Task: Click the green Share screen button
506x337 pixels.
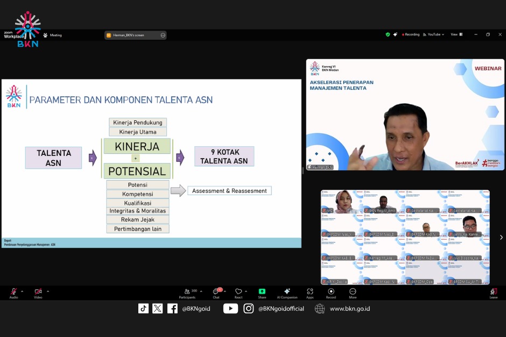Action: pyautogui.click(x=262, y=292)
